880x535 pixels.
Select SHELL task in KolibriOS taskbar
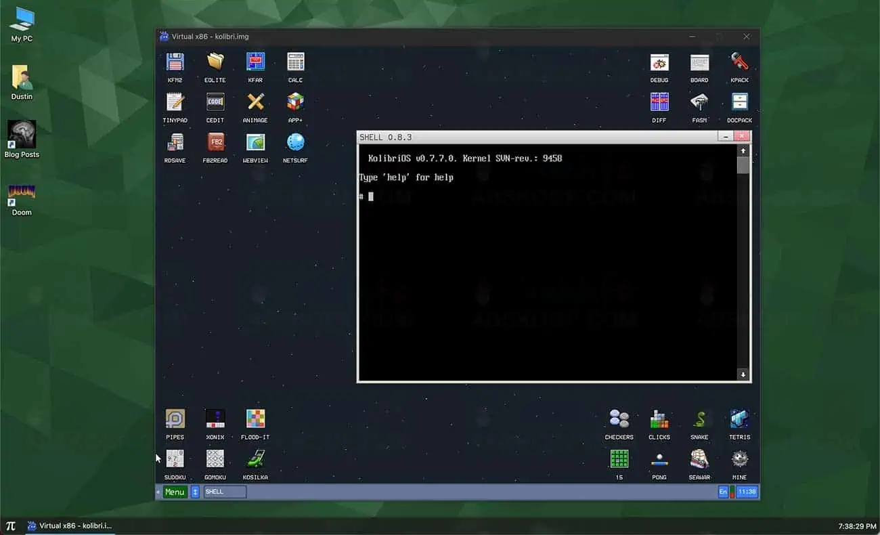click(x=225, y=492)
